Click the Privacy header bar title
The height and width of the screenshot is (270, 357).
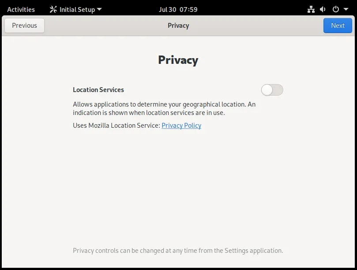178,26
